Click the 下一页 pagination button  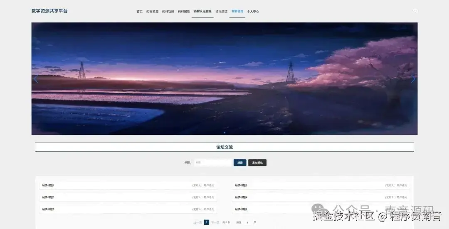pos(215,222)
